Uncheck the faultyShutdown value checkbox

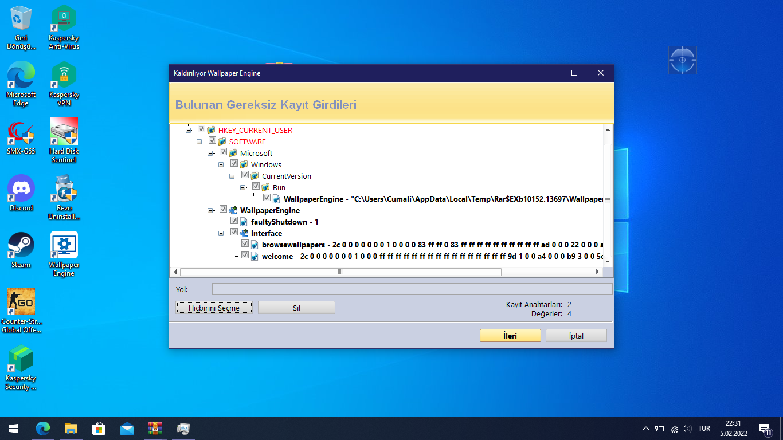point(234,221)
